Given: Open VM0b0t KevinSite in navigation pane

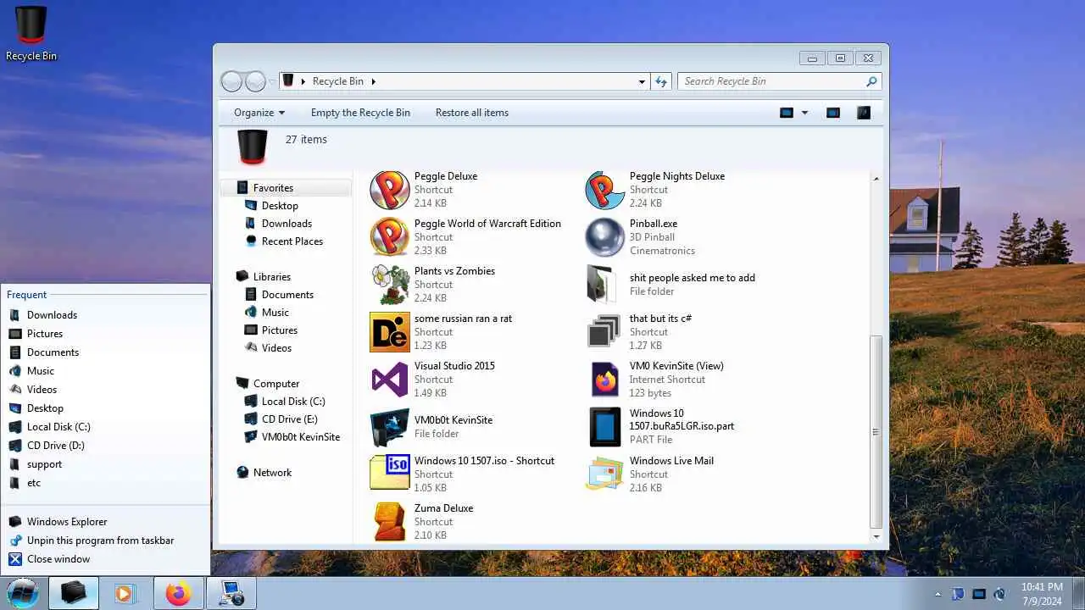Looking at the screenshot, I should 301,437.
